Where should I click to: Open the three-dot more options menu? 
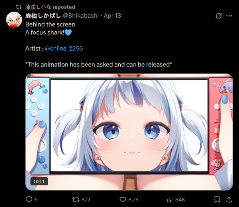[x=229, y=16]
